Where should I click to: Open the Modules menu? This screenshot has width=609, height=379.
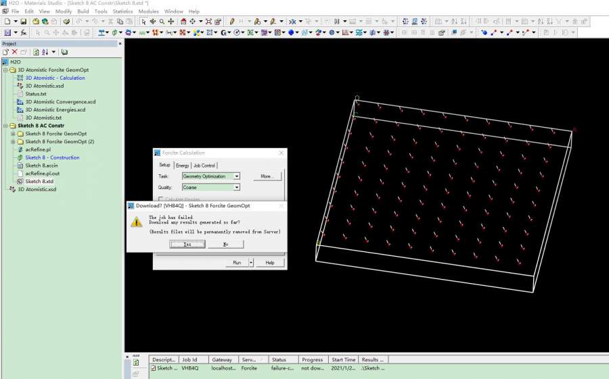148,11
